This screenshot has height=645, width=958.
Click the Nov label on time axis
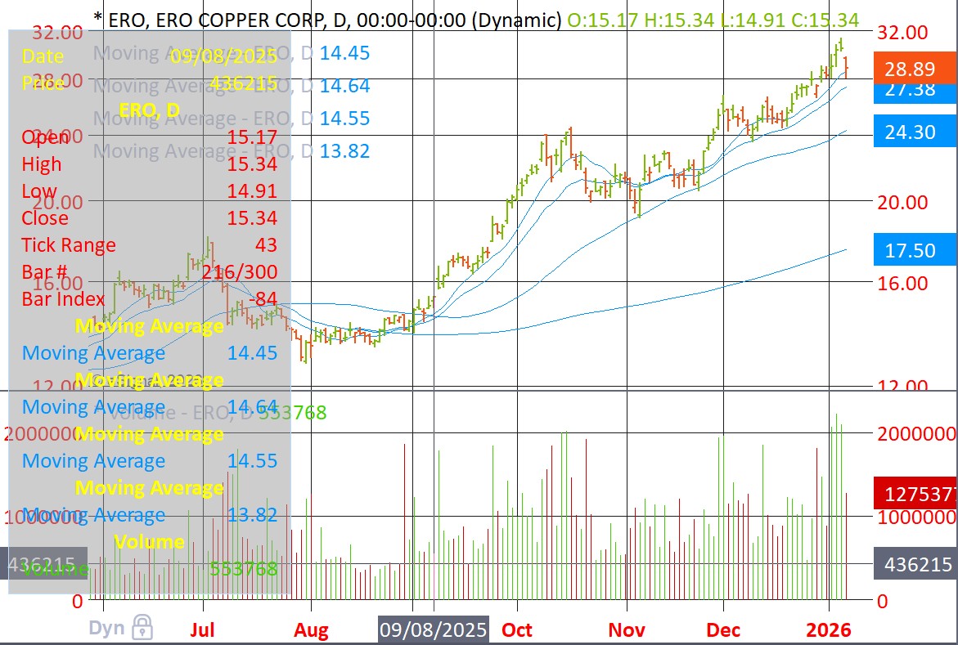tap(627, 629)
